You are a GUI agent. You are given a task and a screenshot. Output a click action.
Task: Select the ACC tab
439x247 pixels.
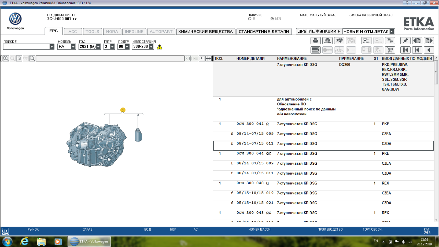(73, 31)
